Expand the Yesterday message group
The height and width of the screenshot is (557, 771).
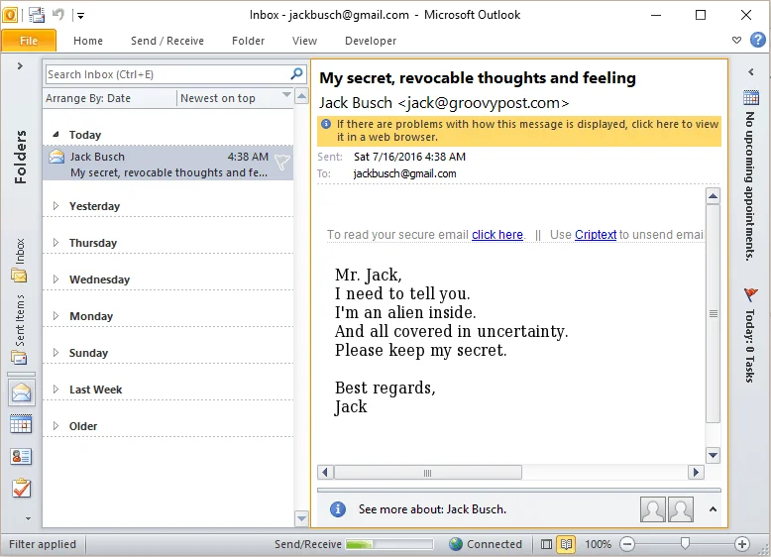pos(56,205)
